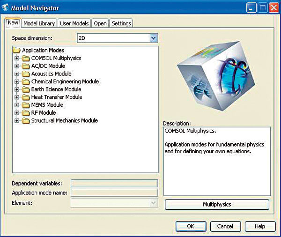The image size is (281, 237).
Task: Click the Description text box
Action: (217, 161)
